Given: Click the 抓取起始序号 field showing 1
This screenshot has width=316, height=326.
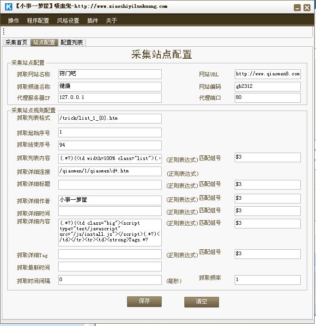Looking at the screenshot, I should tap(109, 132).
